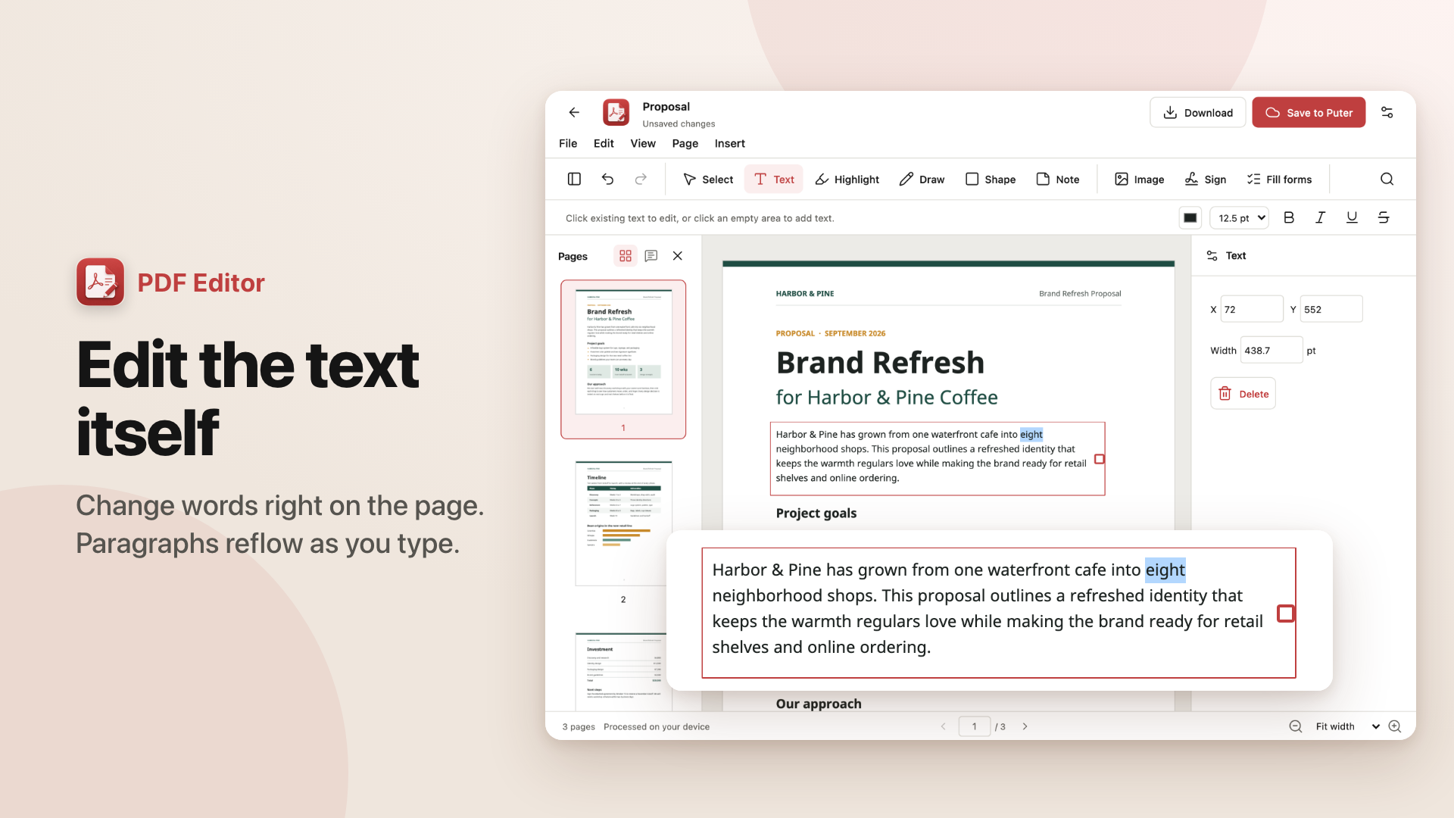This screenshot has height=818, width=1454.
Task: Switch Pages panel to outline list view
Action: [x=651, y=256]
